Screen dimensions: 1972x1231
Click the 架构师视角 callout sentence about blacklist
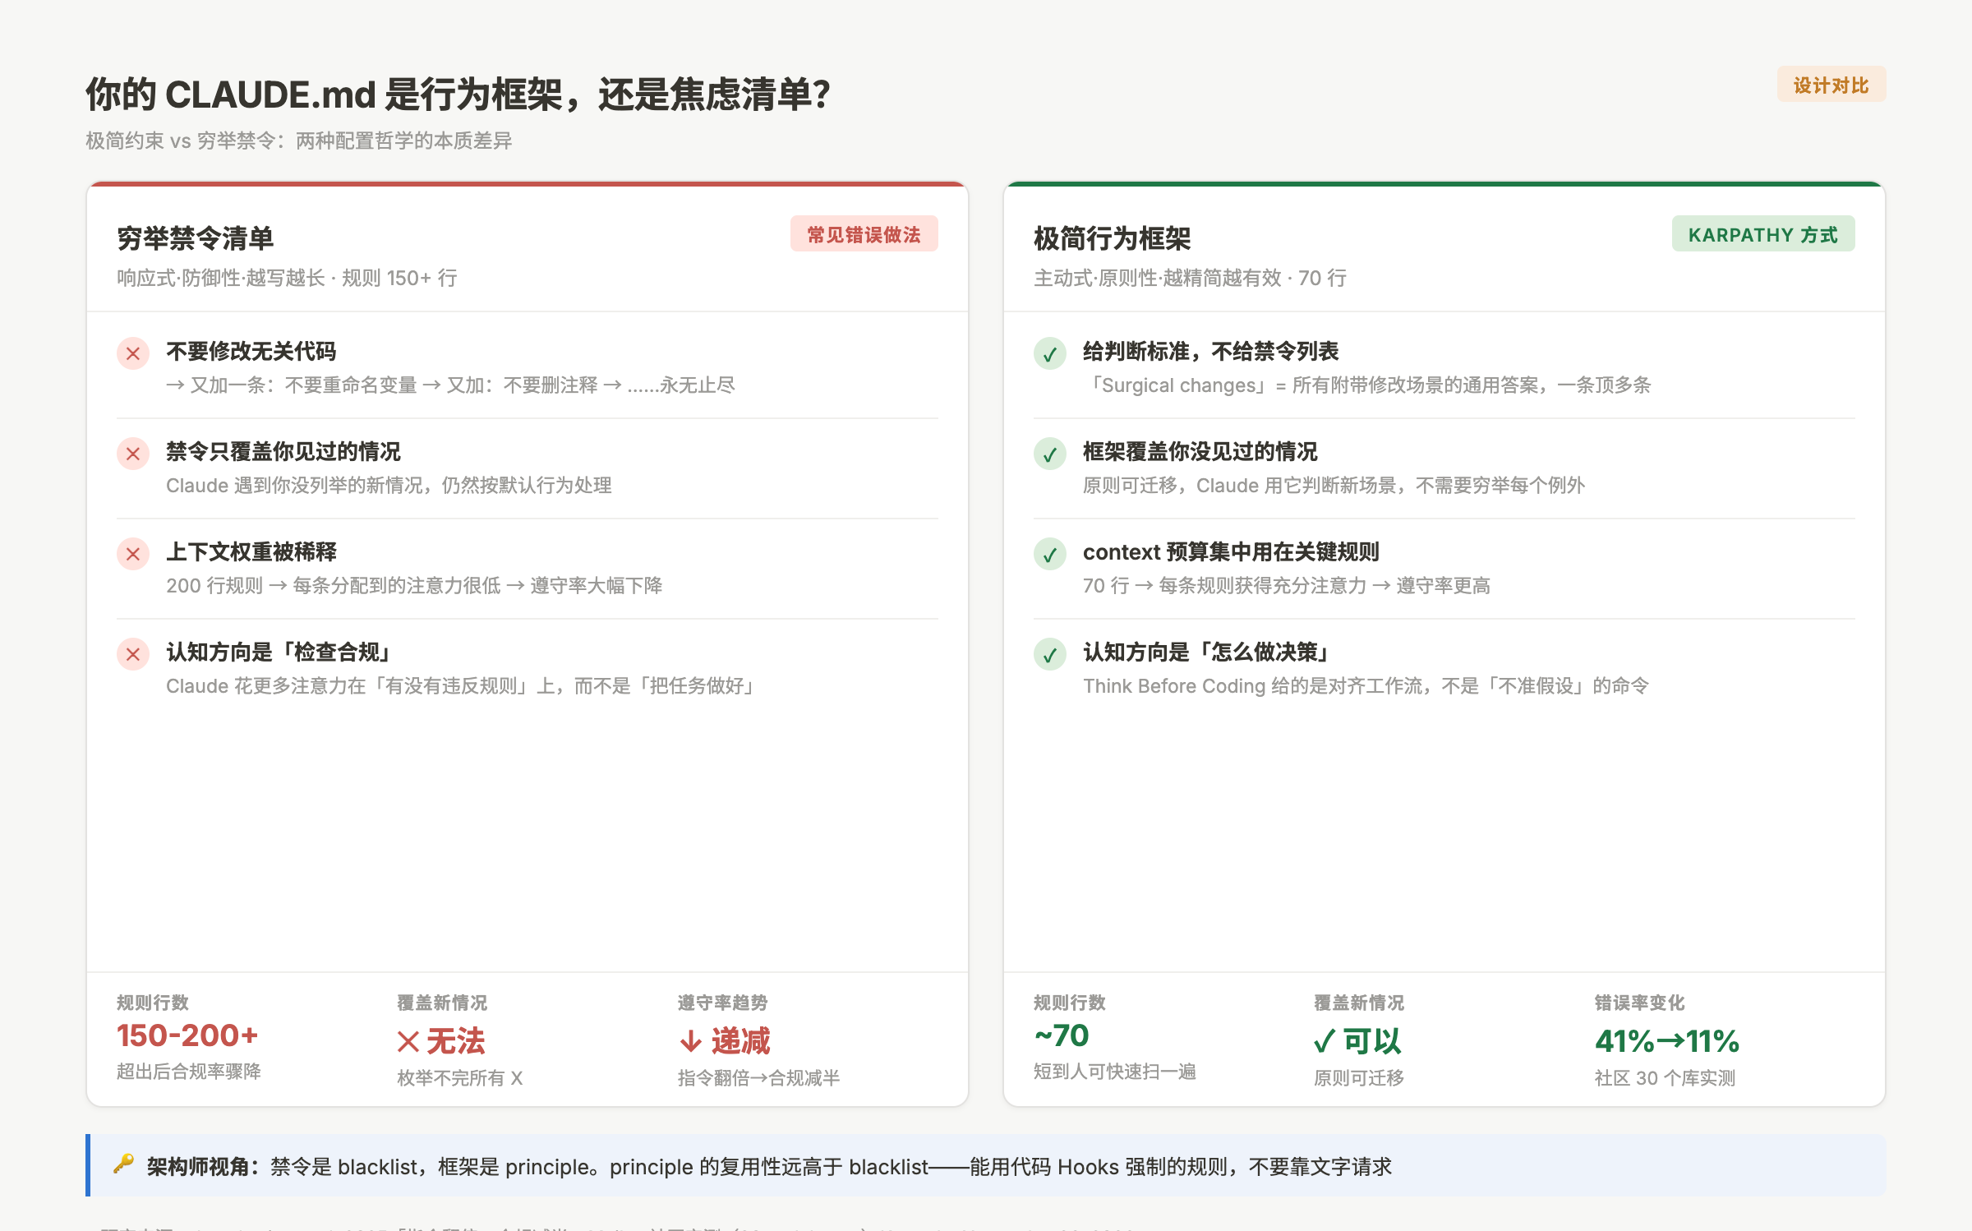click(769, 1166)
